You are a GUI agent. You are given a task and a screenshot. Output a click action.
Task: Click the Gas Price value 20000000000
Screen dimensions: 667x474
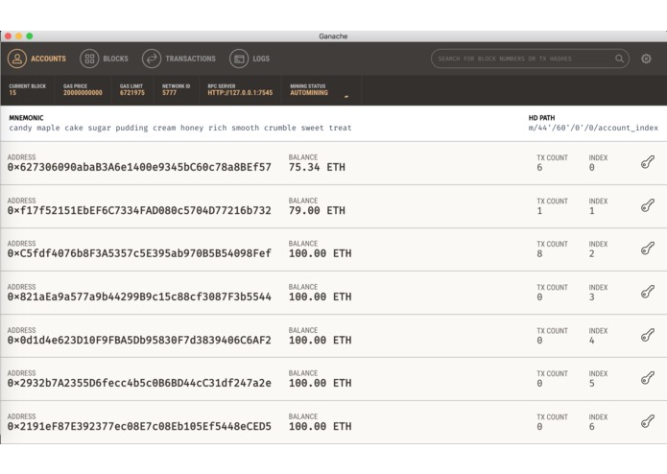point(83,93)
